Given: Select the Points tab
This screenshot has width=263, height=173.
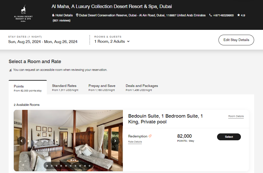Looking at the screenshot, I should [x=19, y=86].
